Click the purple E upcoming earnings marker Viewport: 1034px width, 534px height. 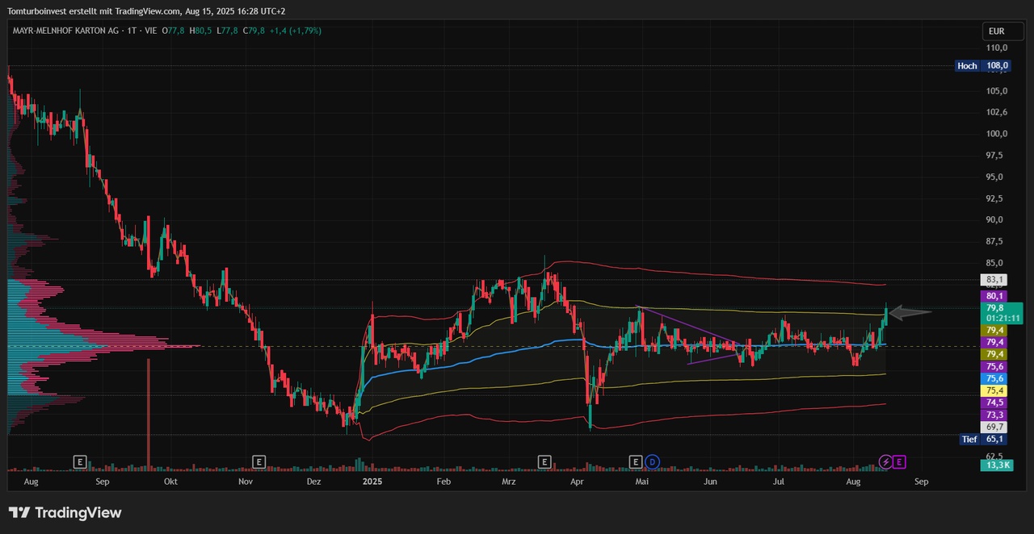(900, 462)
